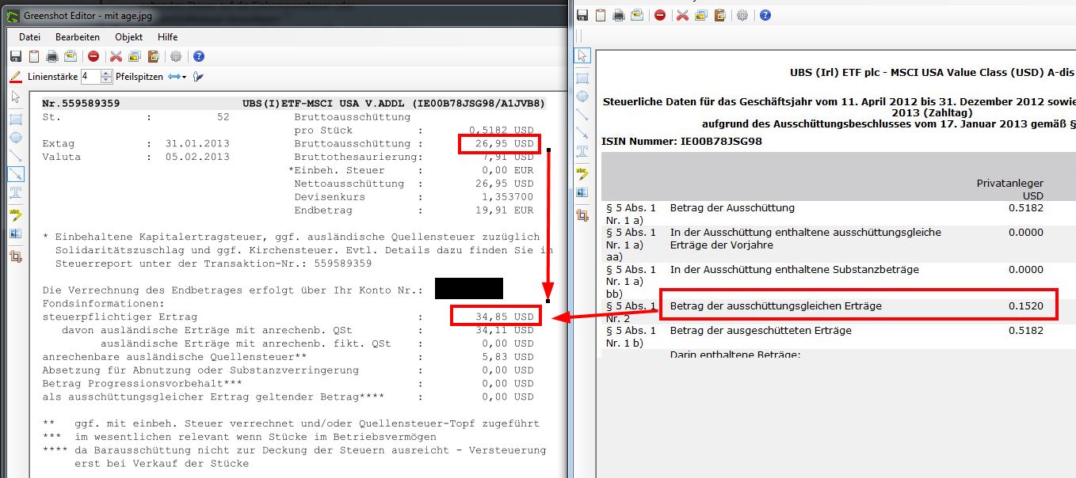This screenshot has height=478, width=1076.
Task: Click the email icon in mit age.jpg editor
Action: (70, 56)
